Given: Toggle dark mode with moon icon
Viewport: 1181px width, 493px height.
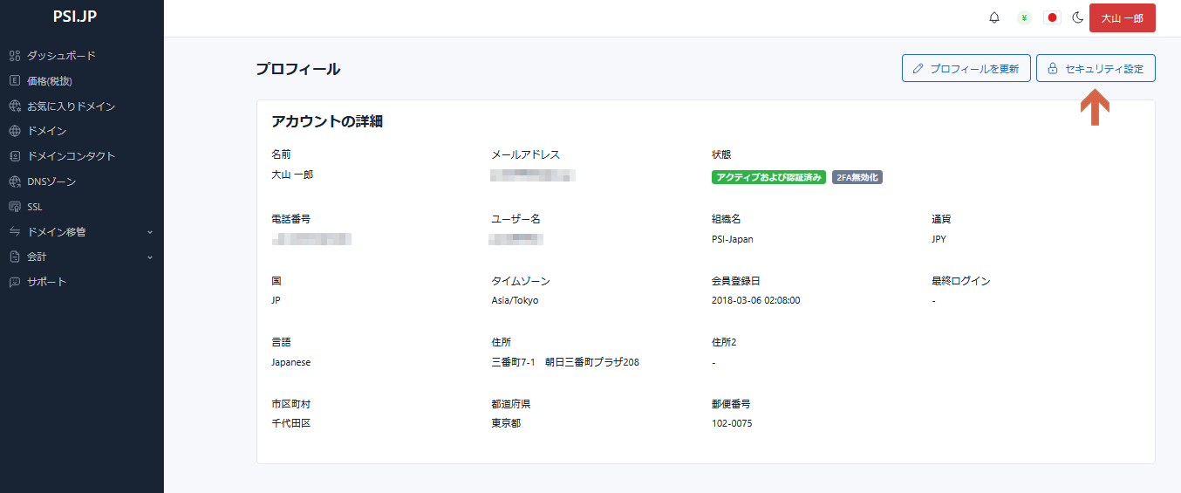Looking at the screenshot, I should point(1078,18).
